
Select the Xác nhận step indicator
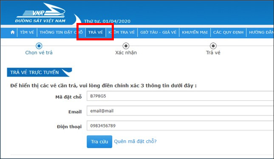coord(126,46)
